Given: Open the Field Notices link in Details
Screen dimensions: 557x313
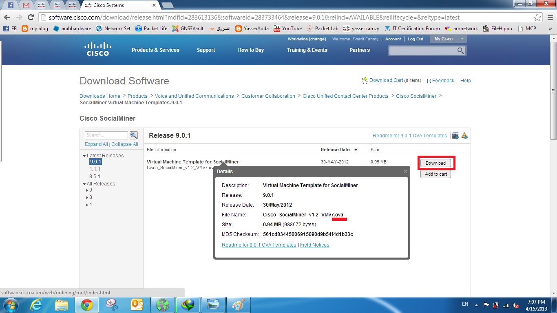Looking at the screenshot, I should [x=314, y=245].
